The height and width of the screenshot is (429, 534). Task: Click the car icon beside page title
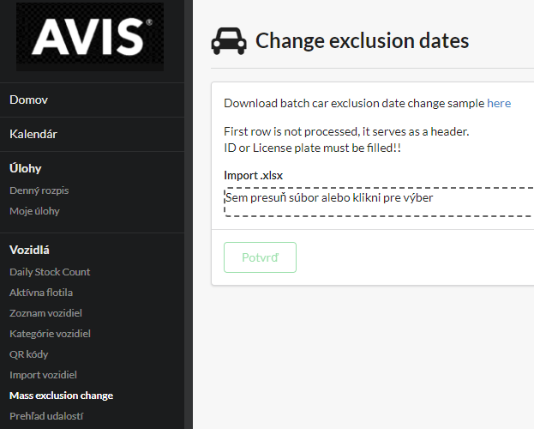228,40
